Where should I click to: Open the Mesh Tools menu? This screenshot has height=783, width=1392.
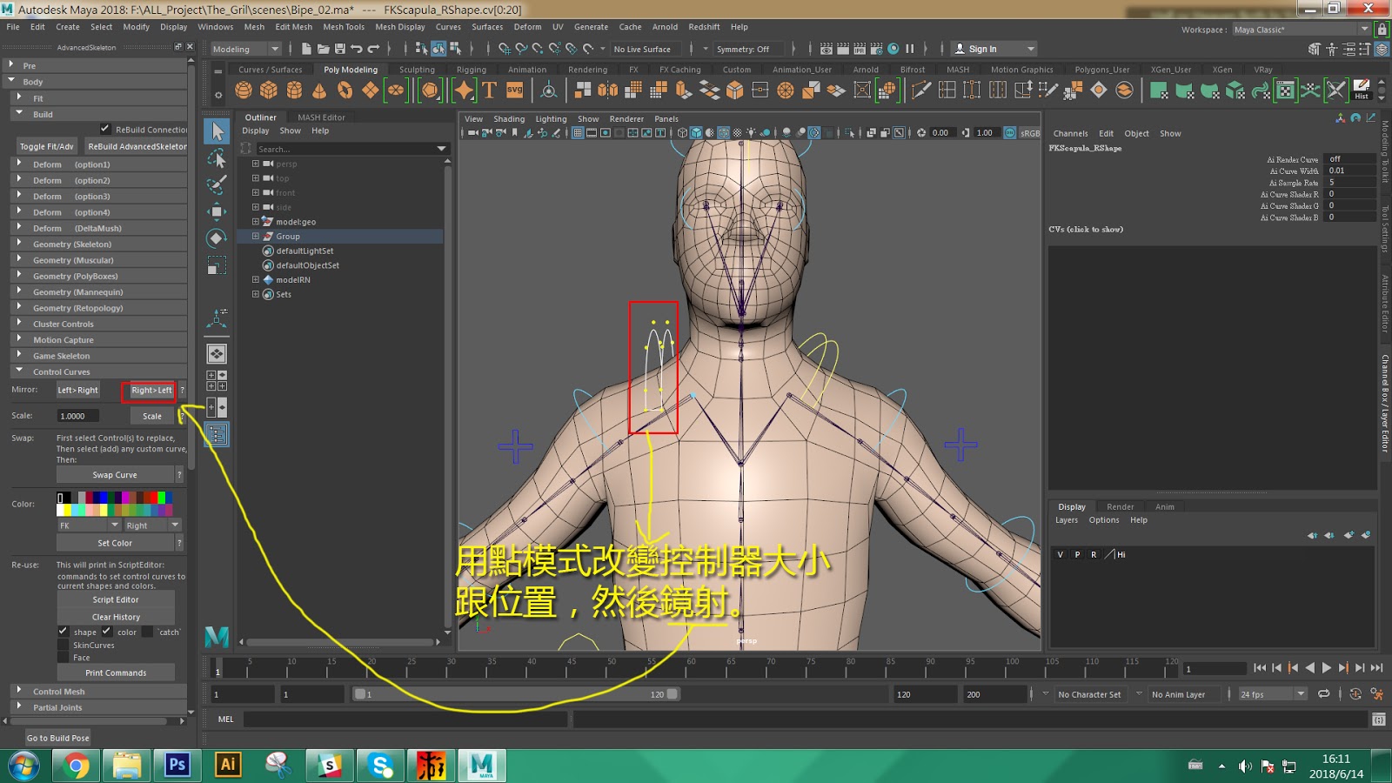(x=344, y=27)
